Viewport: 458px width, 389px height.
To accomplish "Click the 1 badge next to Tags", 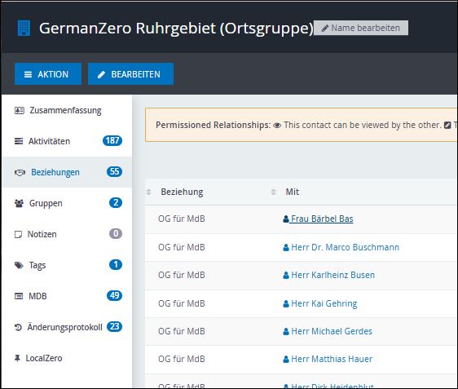I will (x=116, y=264).
